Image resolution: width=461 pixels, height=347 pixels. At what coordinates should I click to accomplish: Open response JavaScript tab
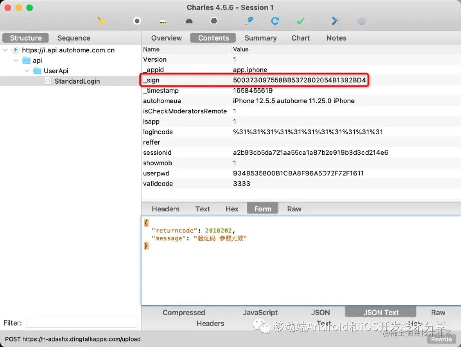click(260, 312)
